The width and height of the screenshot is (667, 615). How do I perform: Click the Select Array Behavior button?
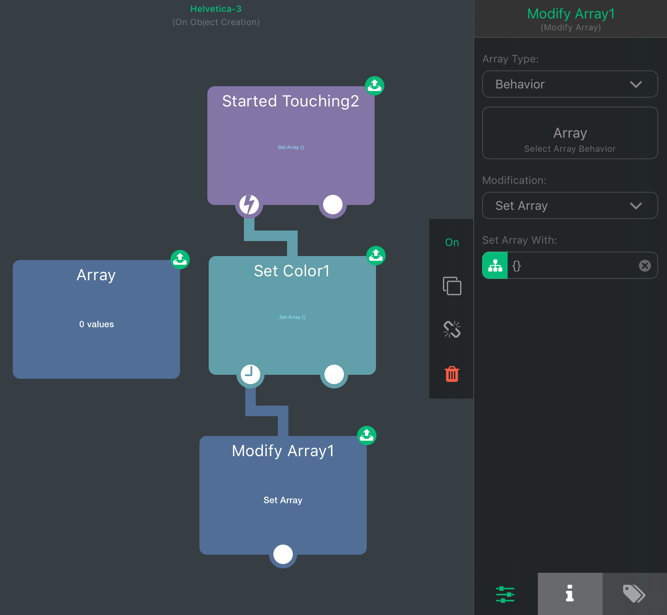point(570,133)
